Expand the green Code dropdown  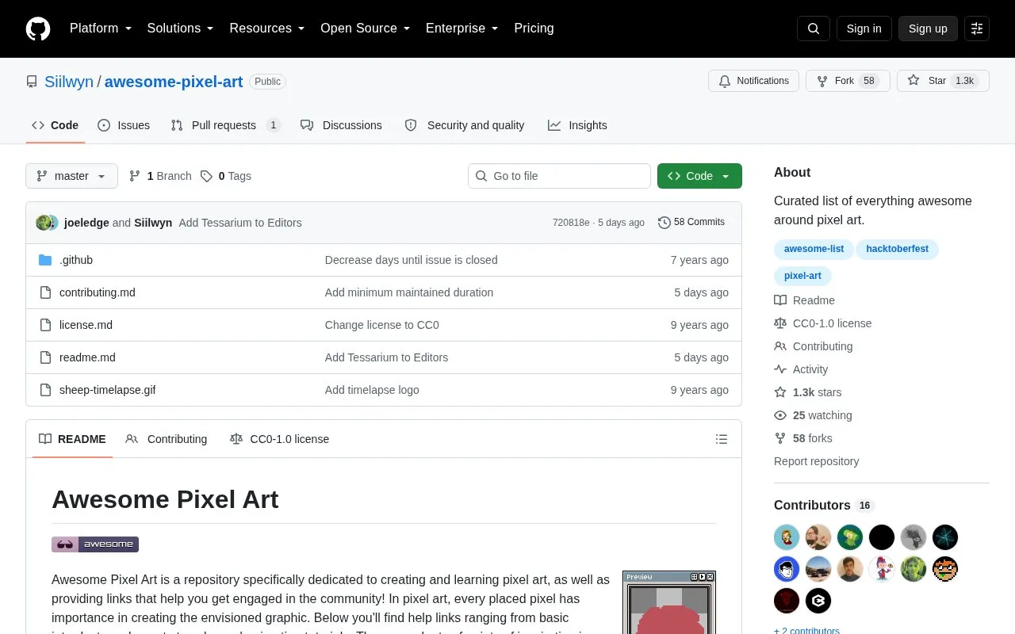pyautogui.click(x=699, y=176)
